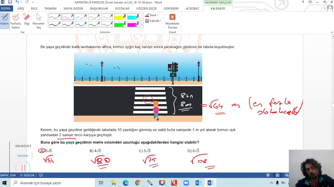Expand the pen gallery with More arrow
The height and width of the screenshot is (187, 334).
[142, 25]
